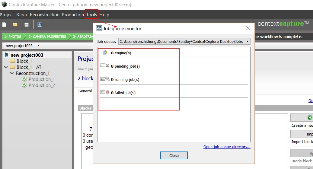Click the '0 running job(s)' row text
313x169 pixels.
[x=125, y=79]
